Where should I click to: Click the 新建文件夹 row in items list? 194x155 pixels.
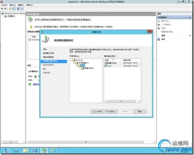coord(122,63)
